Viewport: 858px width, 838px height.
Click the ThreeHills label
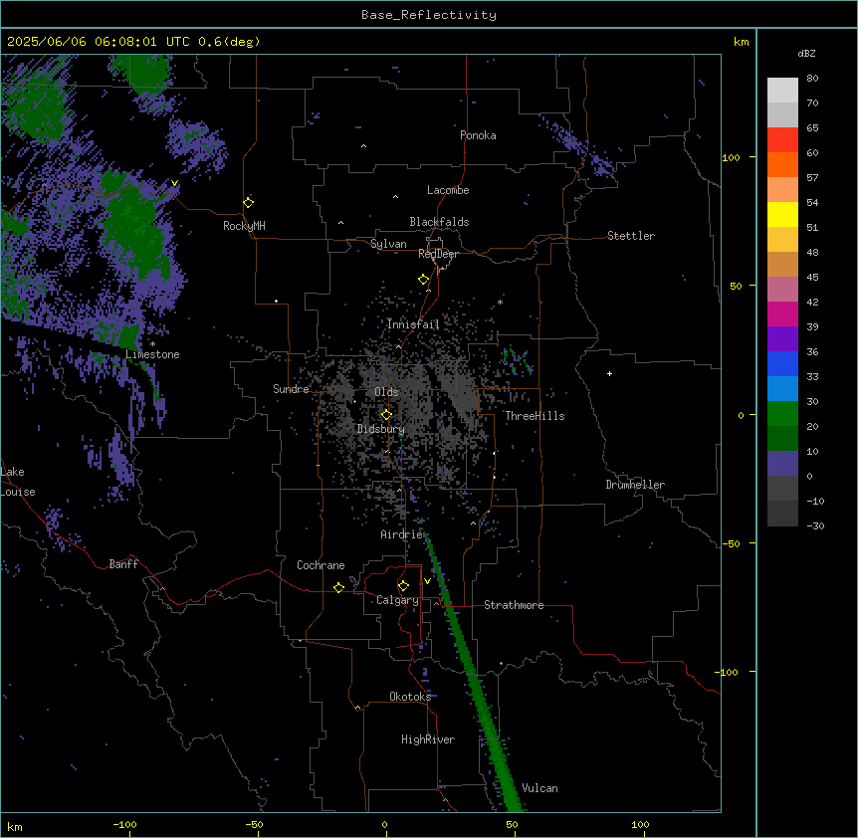(535, 416)
